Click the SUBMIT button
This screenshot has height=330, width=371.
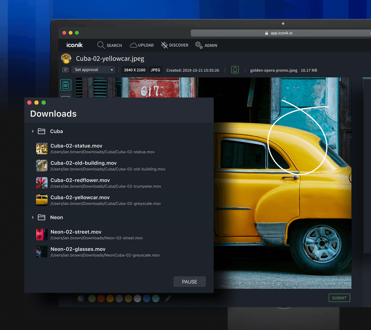click(339, 298)
